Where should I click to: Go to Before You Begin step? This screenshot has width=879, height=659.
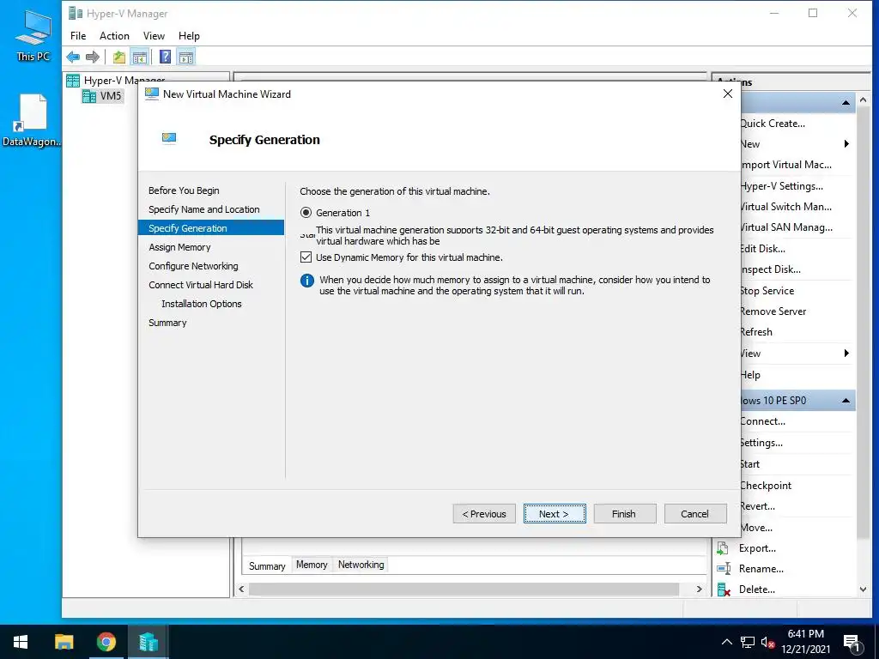[184, 190]
